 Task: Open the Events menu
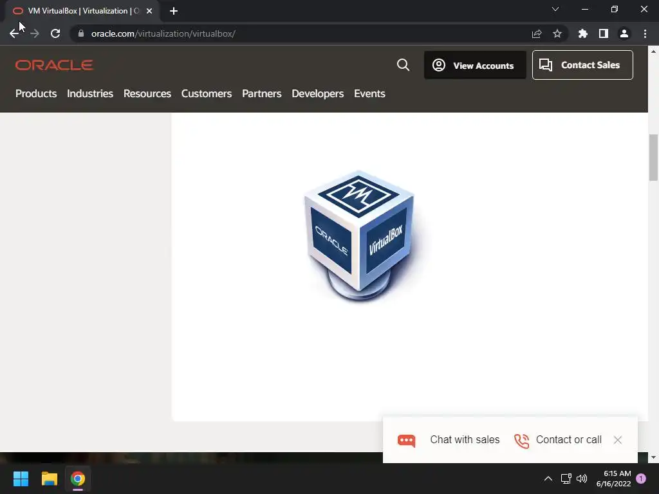click(369, 93)
